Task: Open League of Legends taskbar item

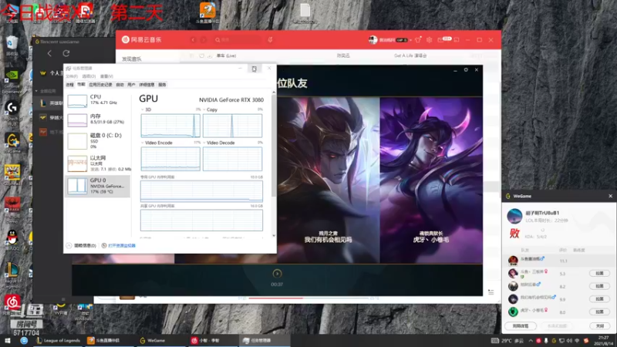Action: (x=59, y=341)
